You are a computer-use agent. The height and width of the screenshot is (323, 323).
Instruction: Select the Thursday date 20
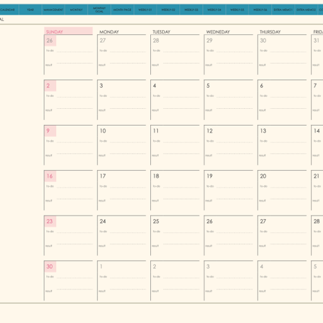point(263,176)
